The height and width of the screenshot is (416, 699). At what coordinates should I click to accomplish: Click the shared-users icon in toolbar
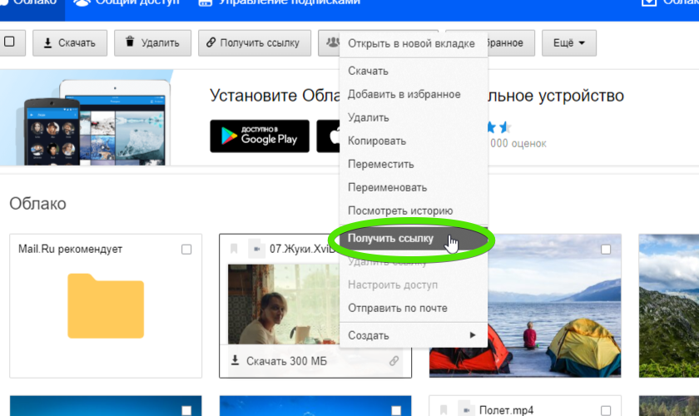pyautogui.click(x=332, y=42)
